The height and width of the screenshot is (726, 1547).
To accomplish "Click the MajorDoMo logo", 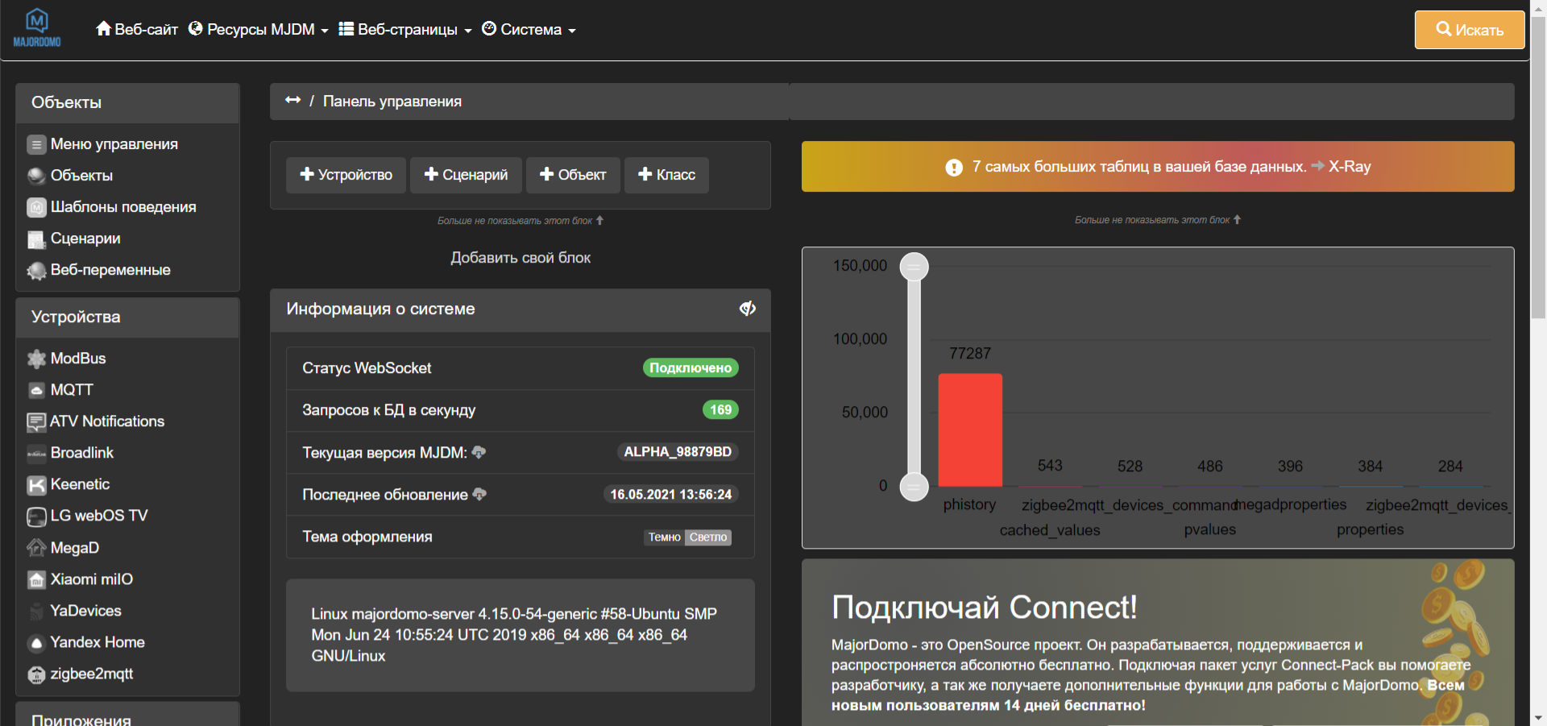I will (37, 28).
